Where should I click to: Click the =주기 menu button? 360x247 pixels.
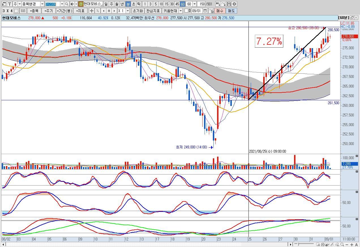coord(48,11)
